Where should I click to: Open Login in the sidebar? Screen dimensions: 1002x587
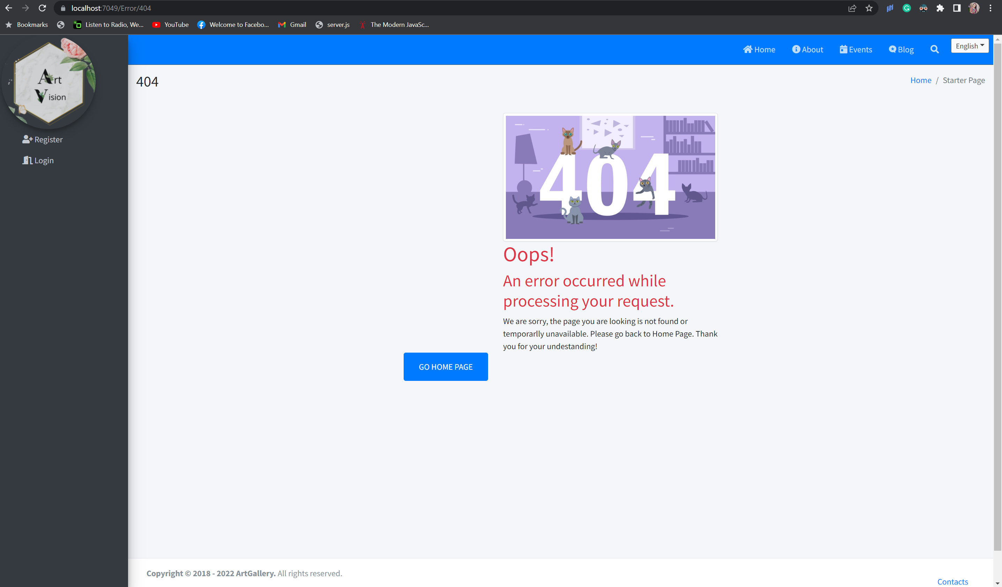(38, 160)
